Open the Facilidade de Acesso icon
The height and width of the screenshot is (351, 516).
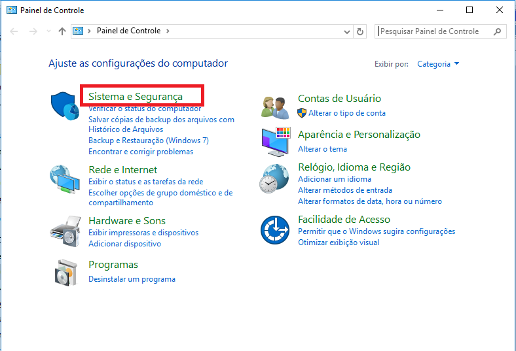(x=275, y=230)
